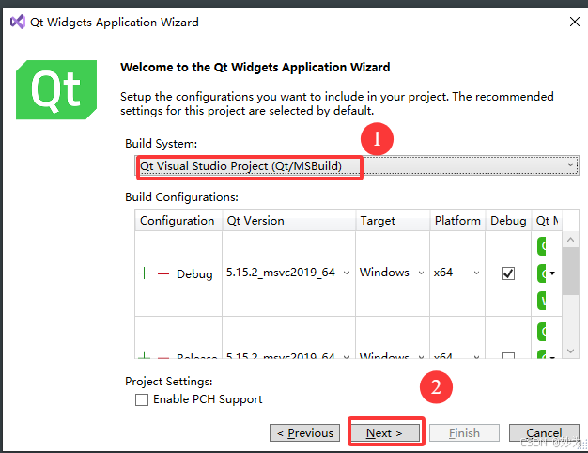
Task: Enable PCH Support checkbox
Action: (142, 399)
